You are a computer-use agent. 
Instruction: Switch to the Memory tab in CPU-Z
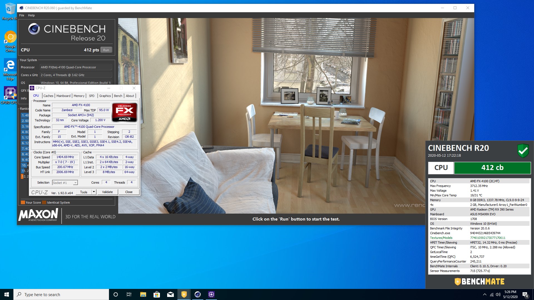tap(79, 96)
